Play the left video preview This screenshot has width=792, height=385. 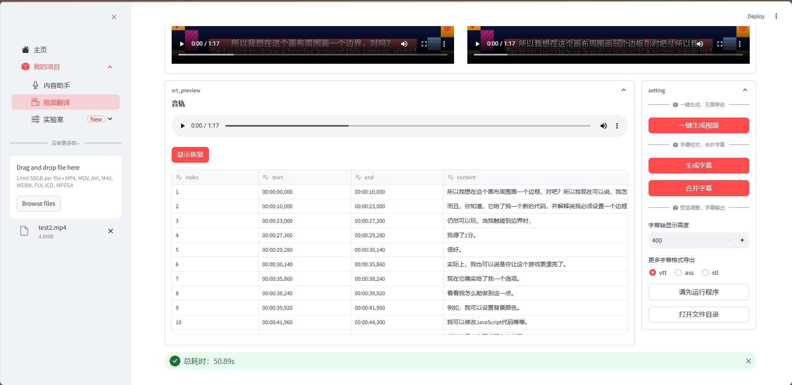point(182,44)
